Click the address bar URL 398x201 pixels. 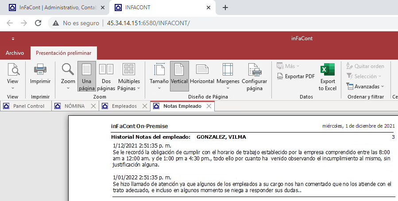coord(148,23)
